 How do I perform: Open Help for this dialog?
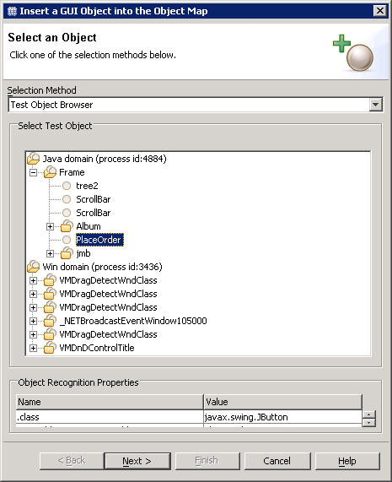pos(347,461)
